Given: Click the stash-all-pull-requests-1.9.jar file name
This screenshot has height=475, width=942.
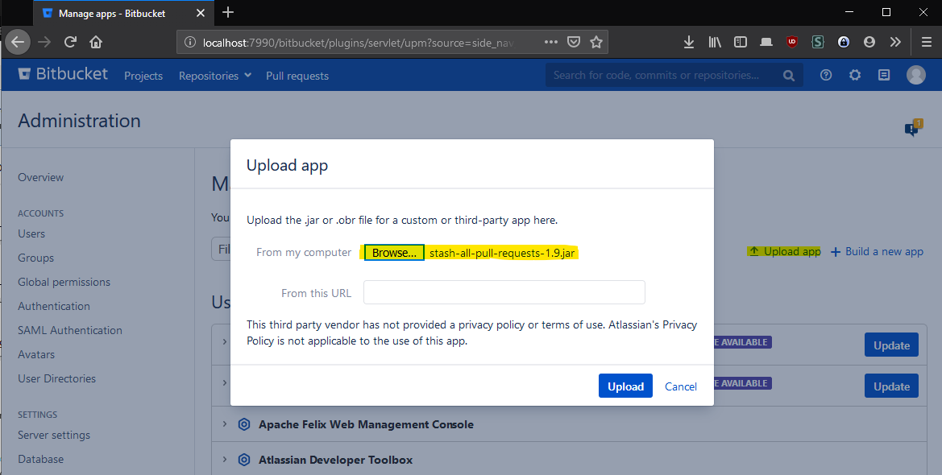Looking at the screenshot, I should 502,253.
